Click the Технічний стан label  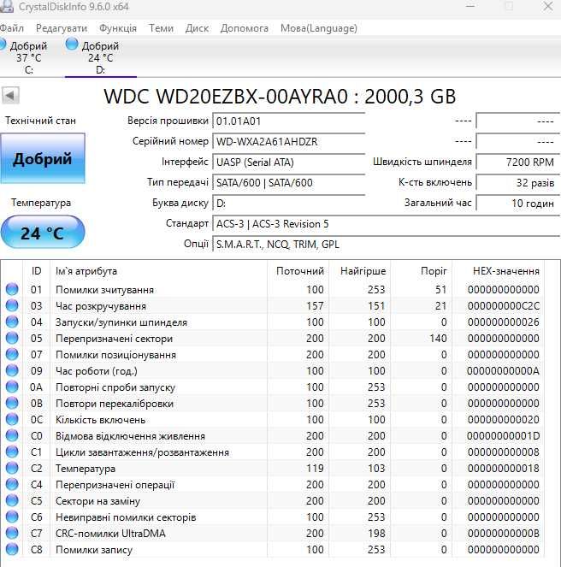(40, 121)
